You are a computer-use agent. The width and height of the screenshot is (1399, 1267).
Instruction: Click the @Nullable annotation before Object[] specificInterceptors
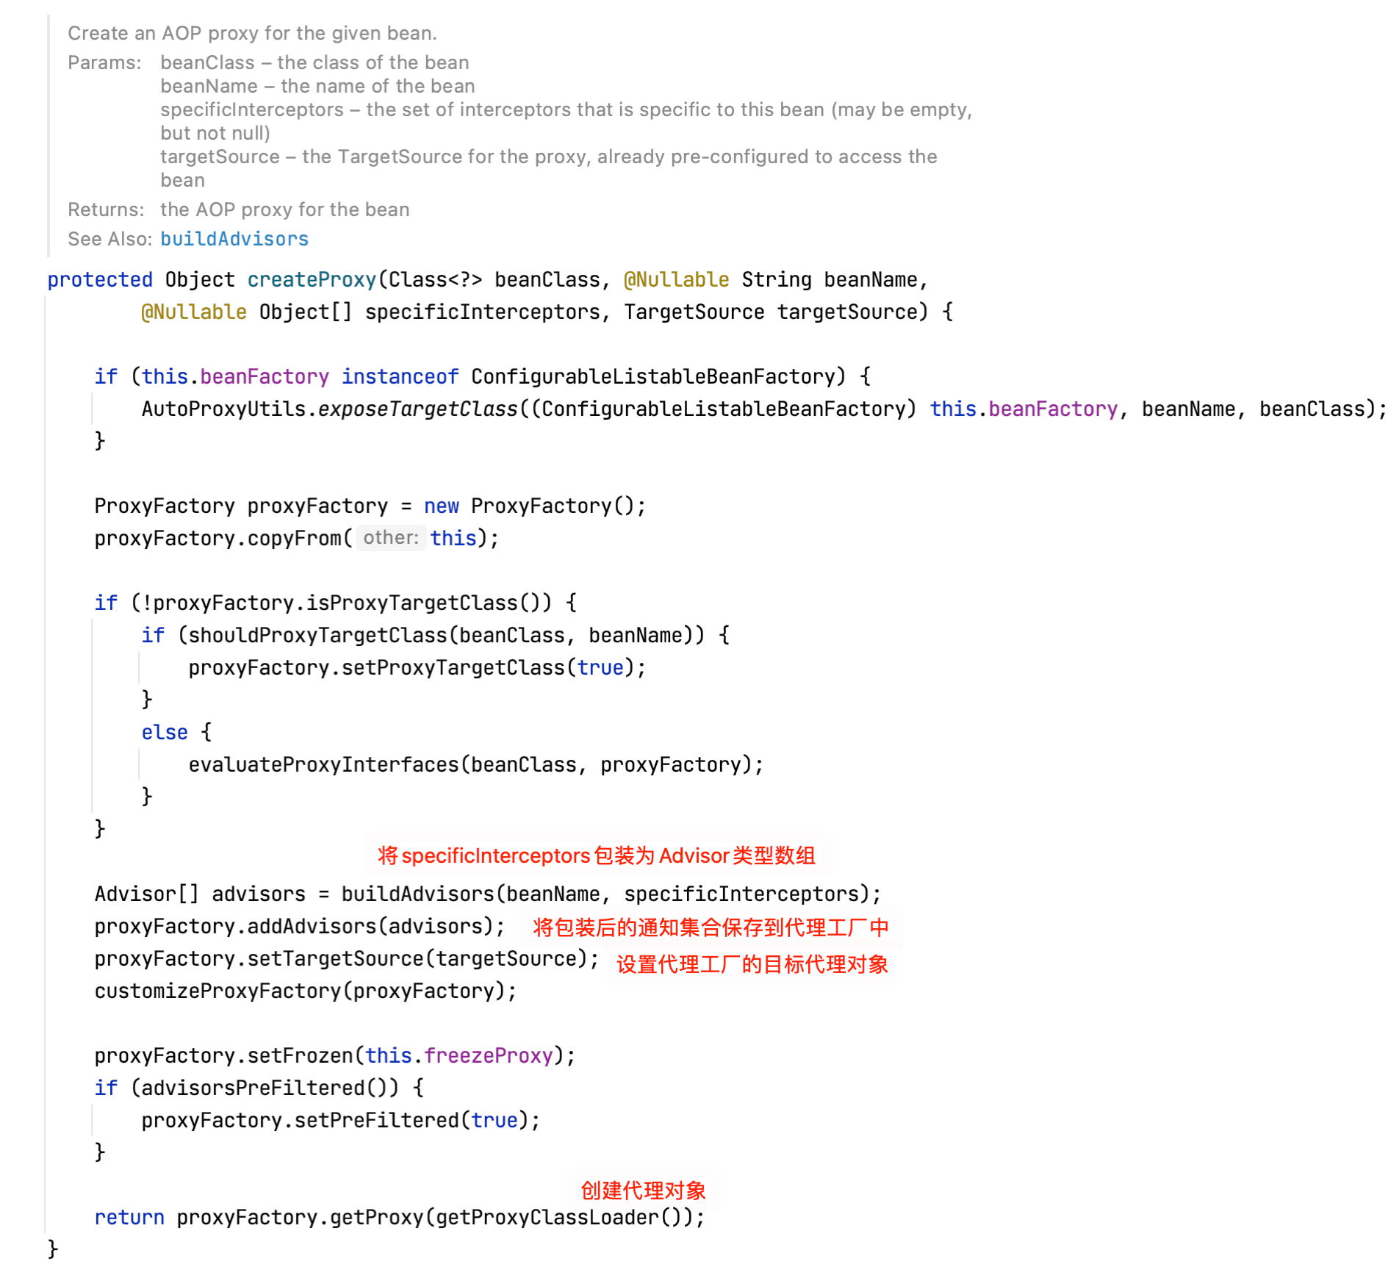(x=194, y=312)
